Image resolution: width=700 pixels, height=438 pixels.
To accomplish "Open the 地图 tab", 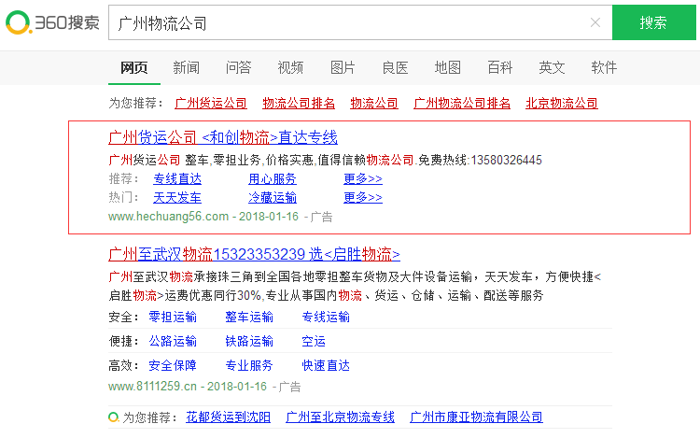I will (x=447, y=67).
